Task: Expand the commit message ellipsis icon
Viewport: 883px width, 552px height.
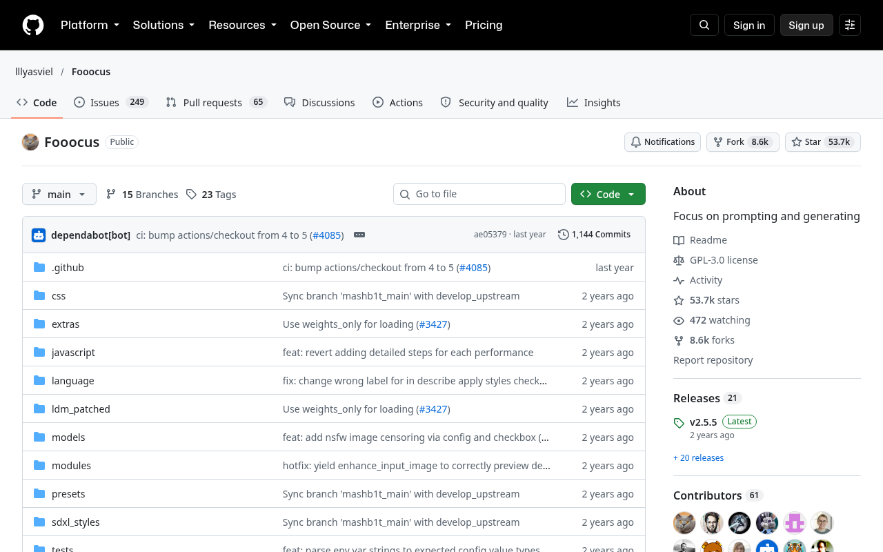Action: click(x=359, y=235)
